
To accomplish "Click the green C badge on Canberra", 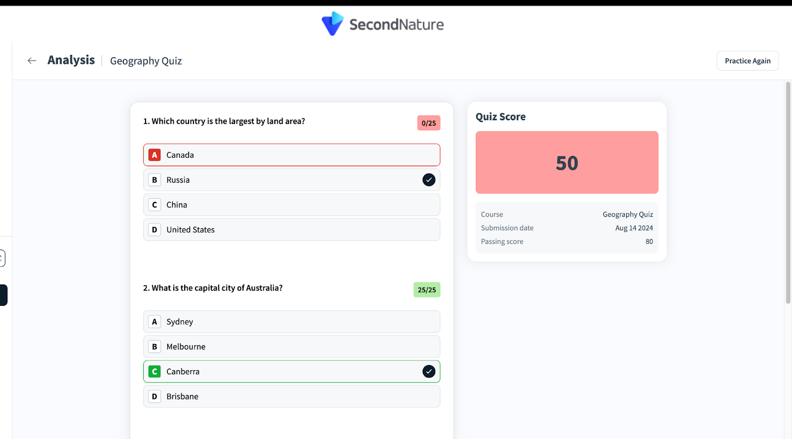I will coord(154,371).
